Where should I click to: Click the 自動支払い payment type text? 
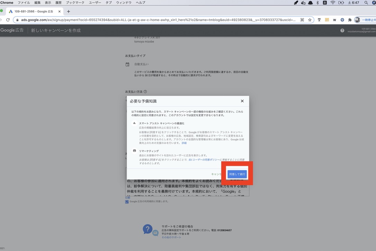coord(142,64)
